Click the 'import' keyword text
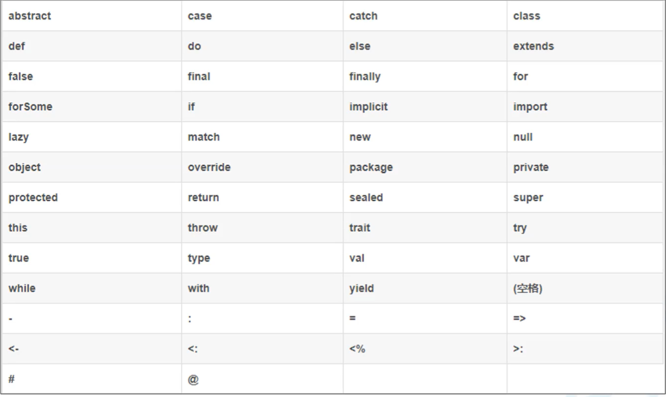666x397 pixels. click(x=530, y=107)
